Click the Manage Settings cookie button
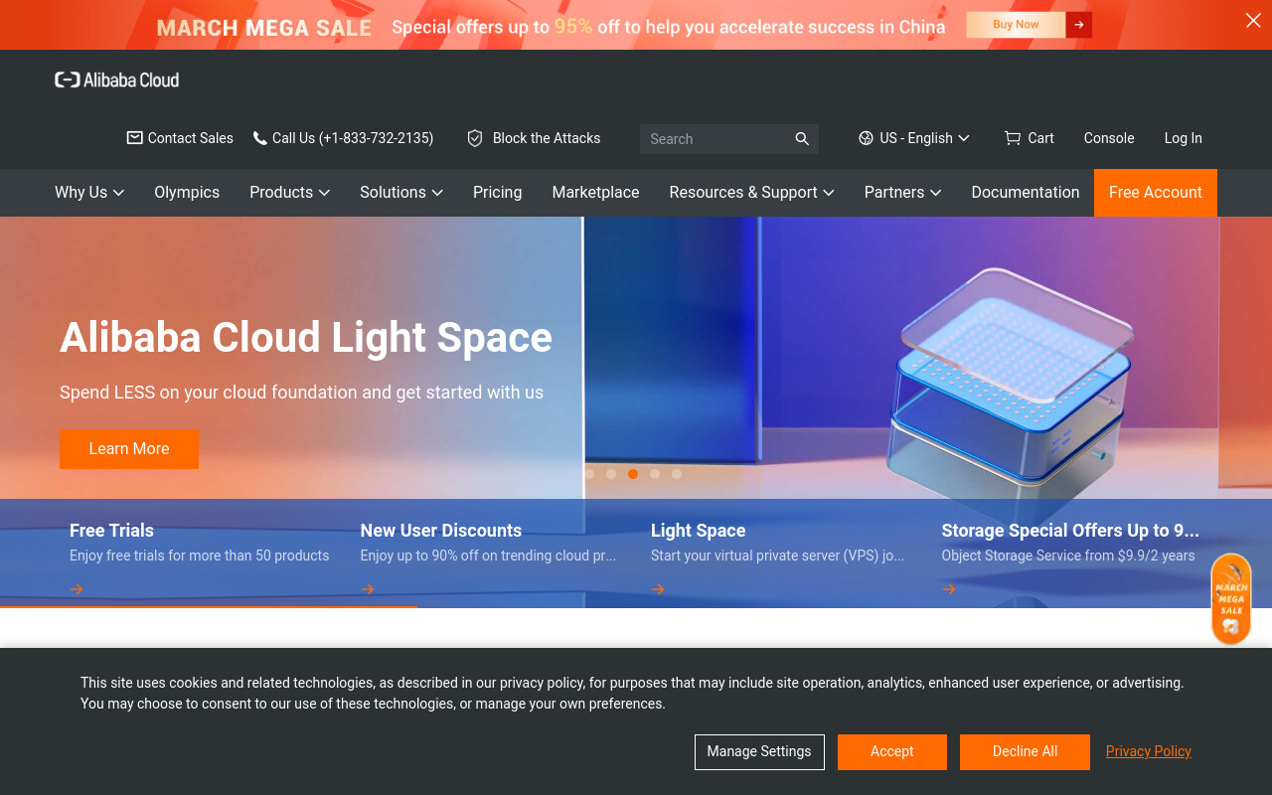 point(759,752)
